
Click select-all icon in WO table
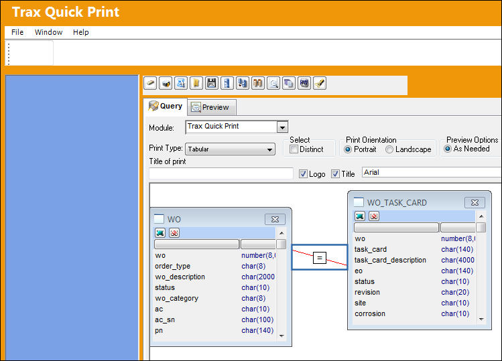tap(160, 232)
